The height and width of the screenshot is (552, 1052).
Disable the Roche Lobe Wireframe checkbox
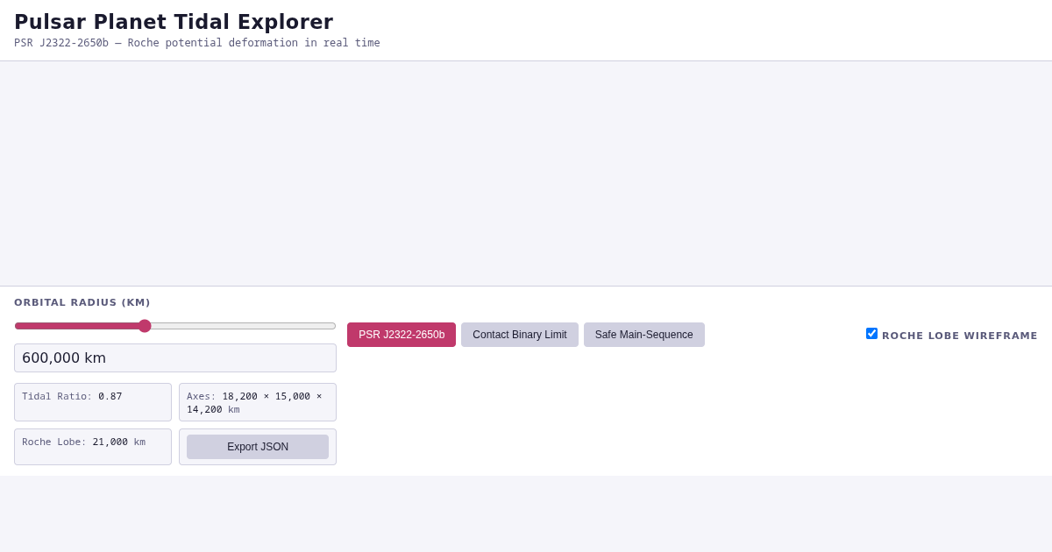pos(871,334)
